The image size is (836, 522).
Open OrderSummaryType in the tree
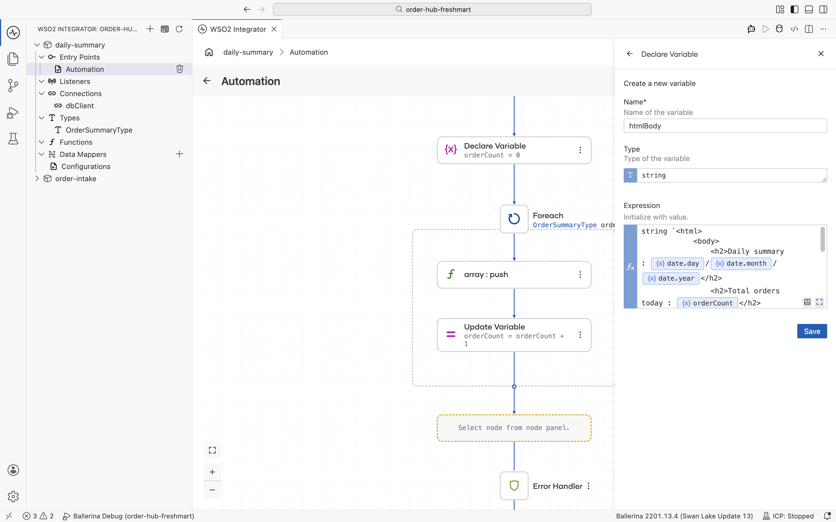(99, 130)
